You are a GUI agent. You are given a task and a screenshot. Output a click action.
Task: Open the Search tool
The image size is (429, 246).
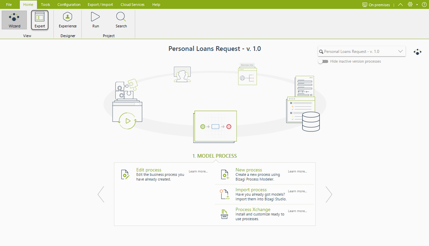point(121,20)
